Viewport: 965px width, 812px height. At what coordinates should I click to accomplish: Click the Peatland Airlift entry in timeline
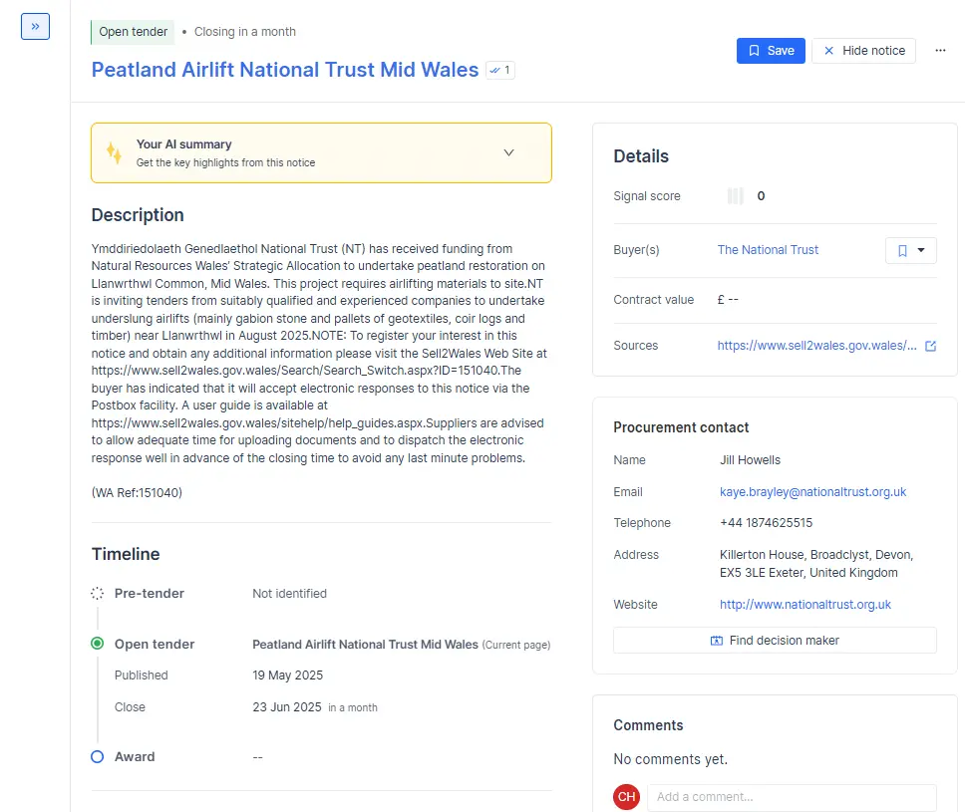click(365, 644)
